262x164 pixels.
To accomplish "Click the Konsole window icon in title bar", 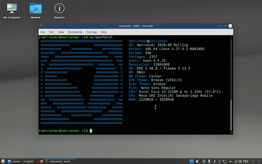I will 41,26.
